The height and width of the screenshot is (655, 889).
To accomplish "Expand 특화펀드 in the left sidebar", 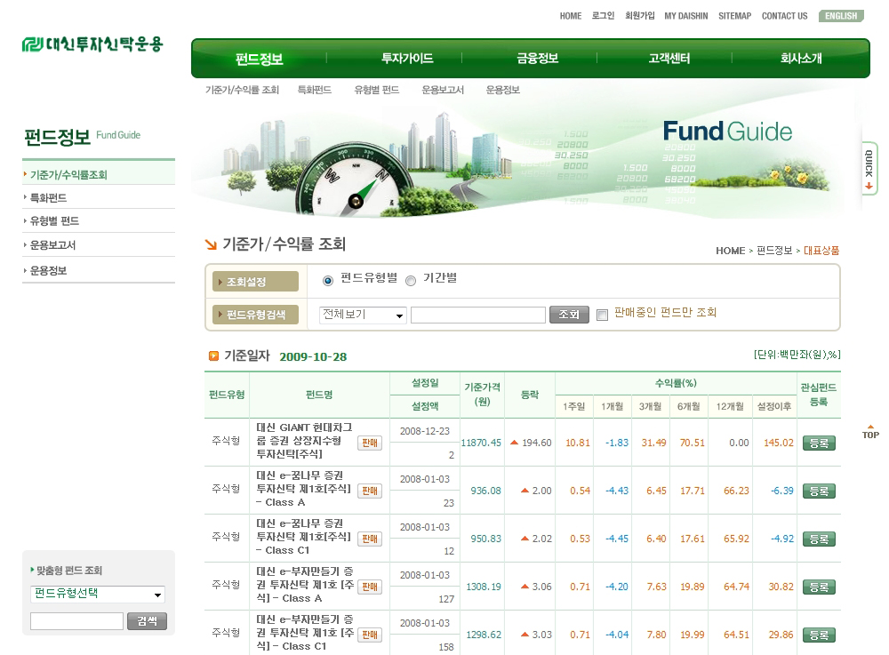I will [49, 198].
